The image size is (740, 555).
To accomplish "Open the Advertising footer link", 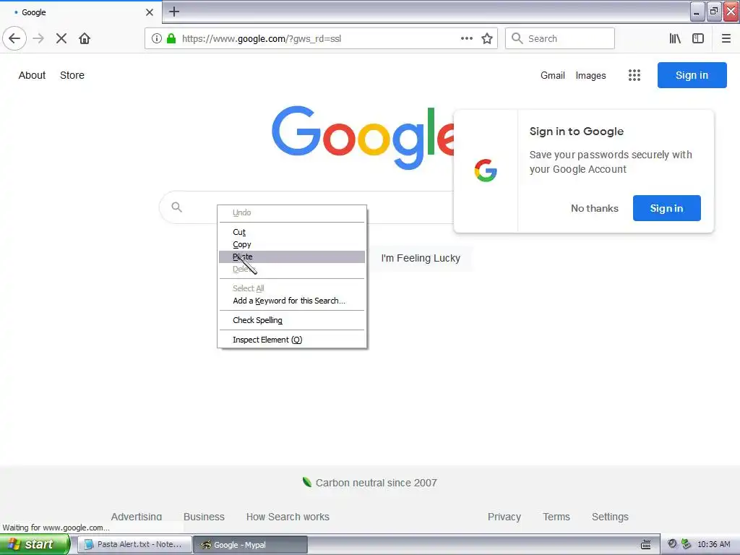I will click(137, 517).
